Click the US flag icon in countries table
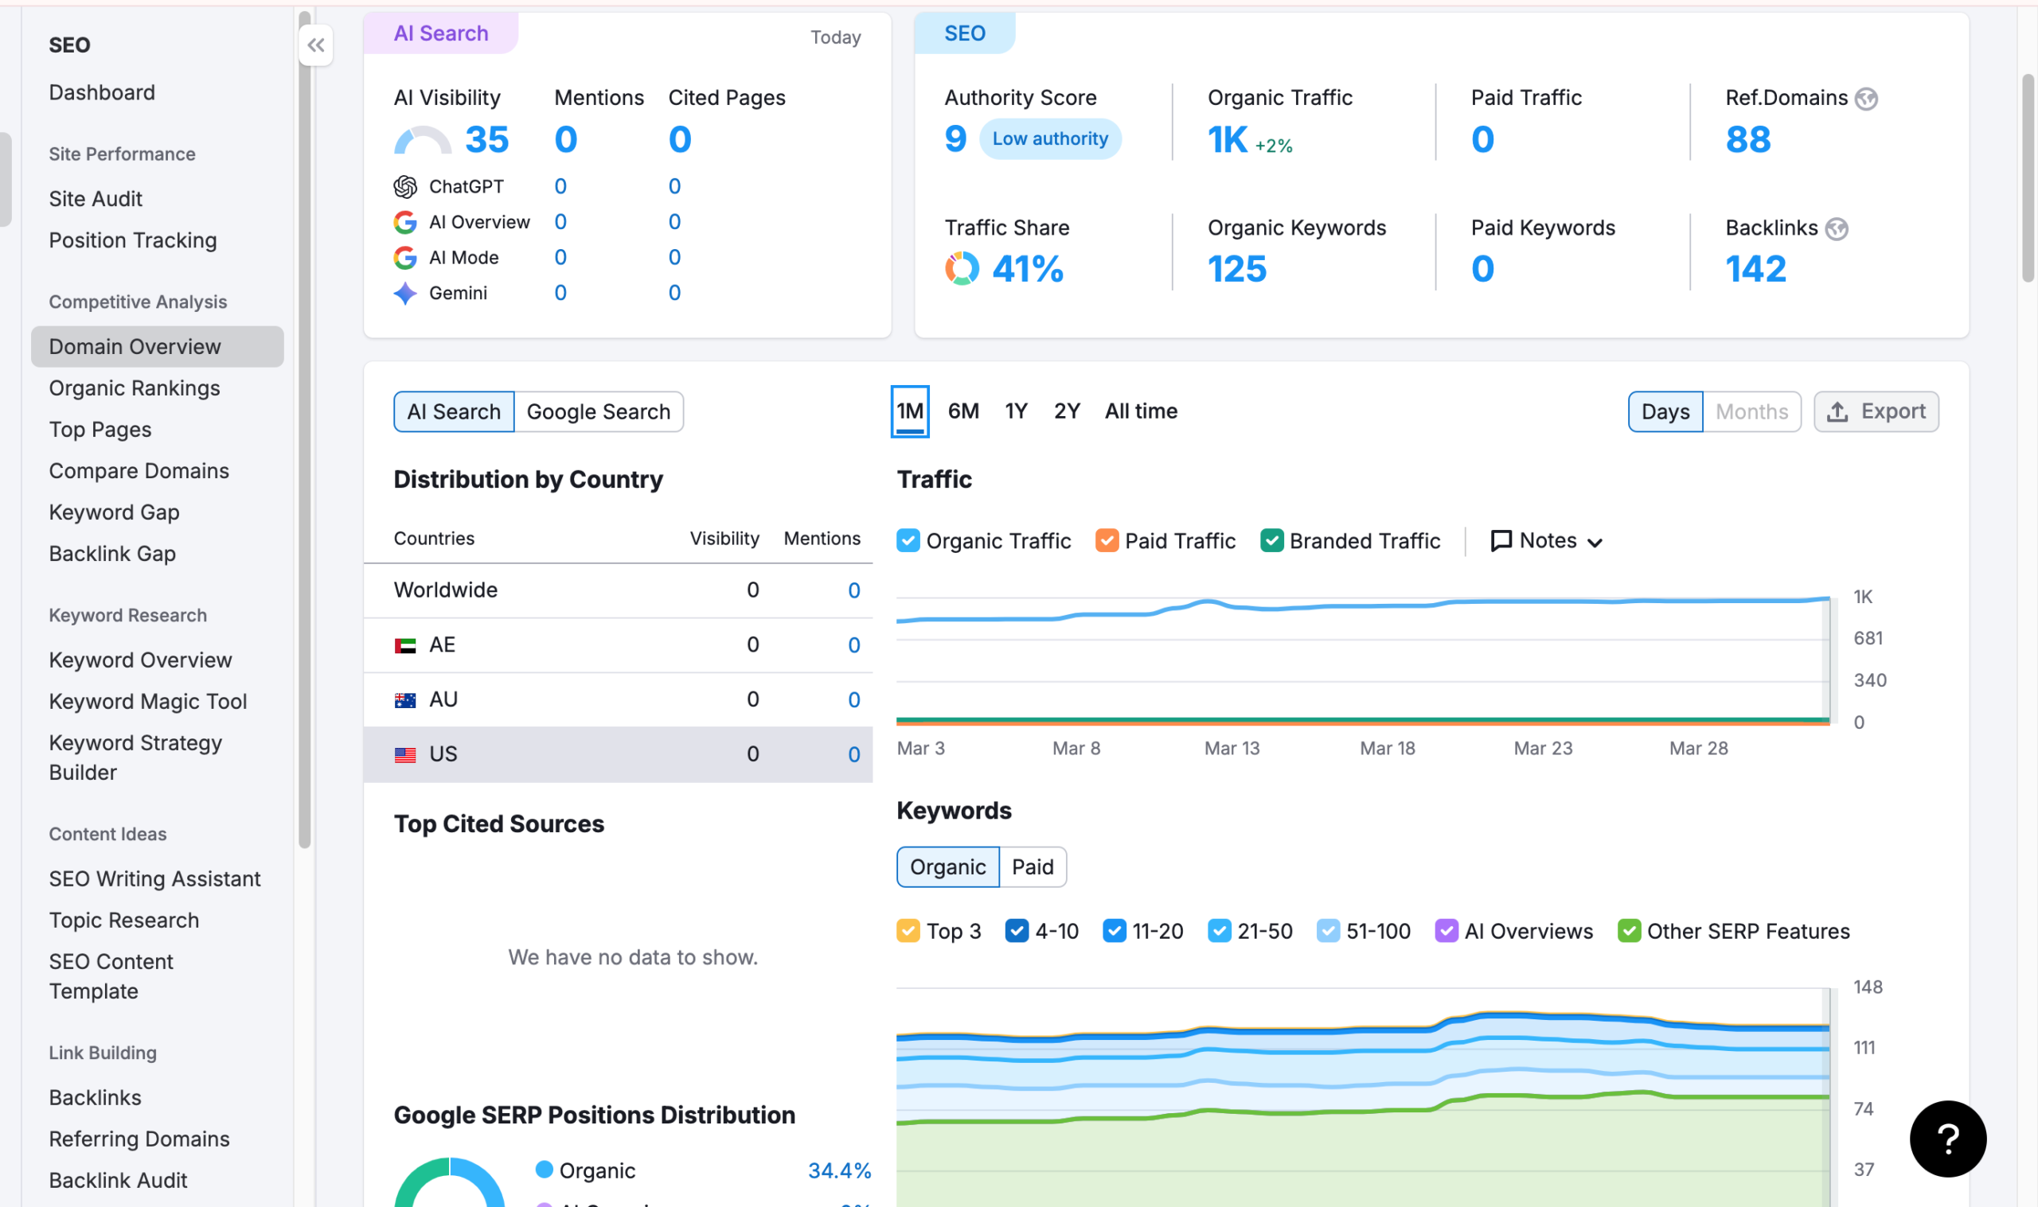 click(405, 755)
